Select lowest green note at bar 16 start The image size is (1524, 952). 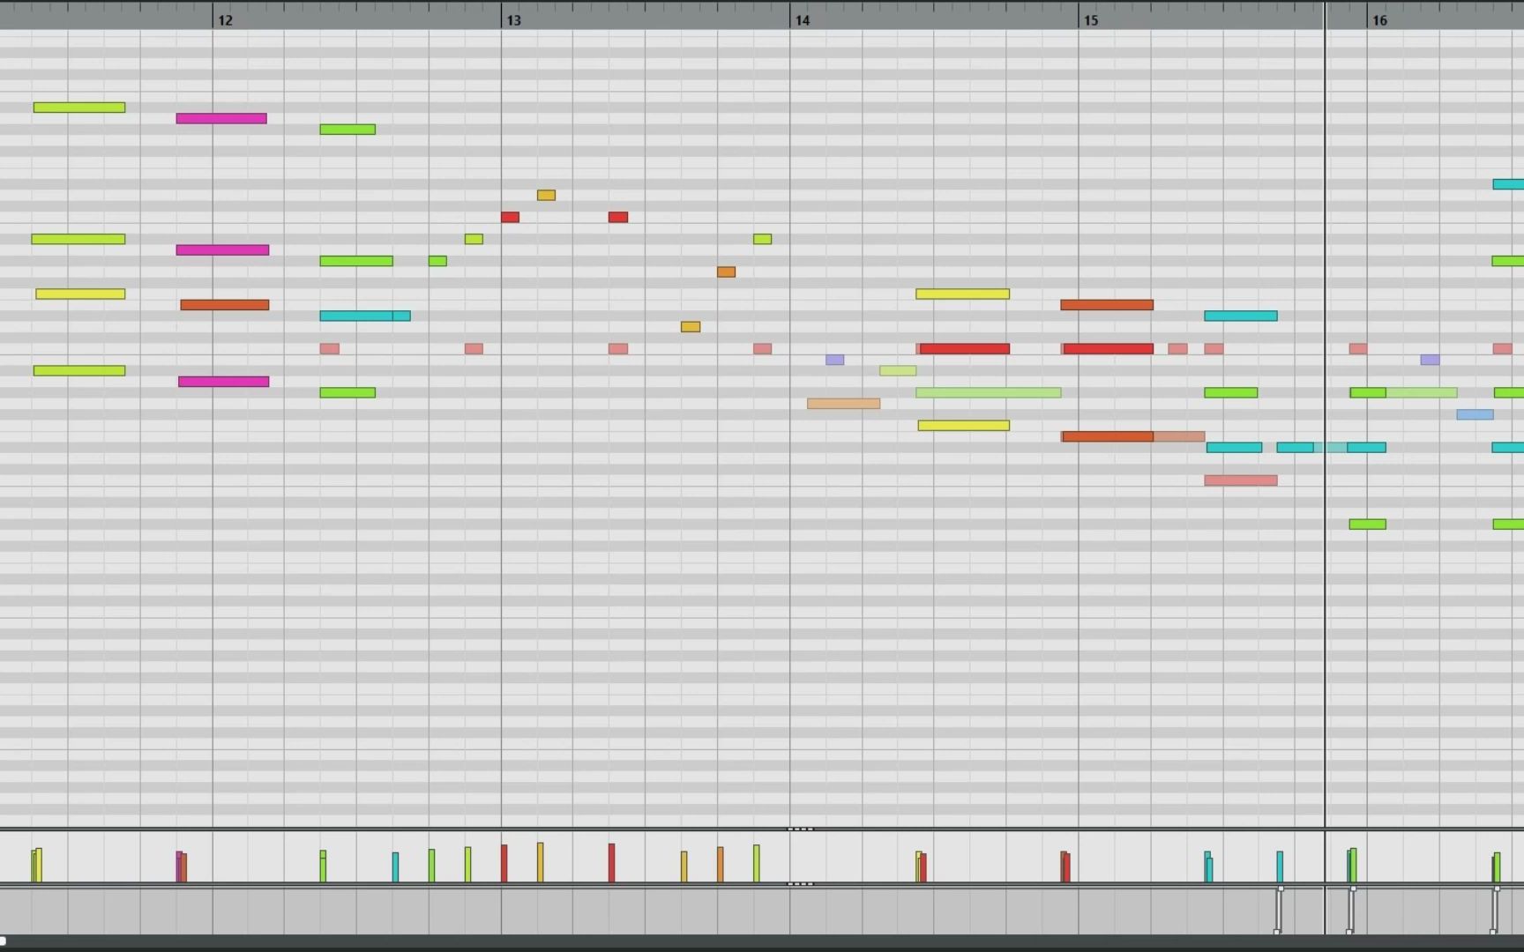(x=1368, y=524)
